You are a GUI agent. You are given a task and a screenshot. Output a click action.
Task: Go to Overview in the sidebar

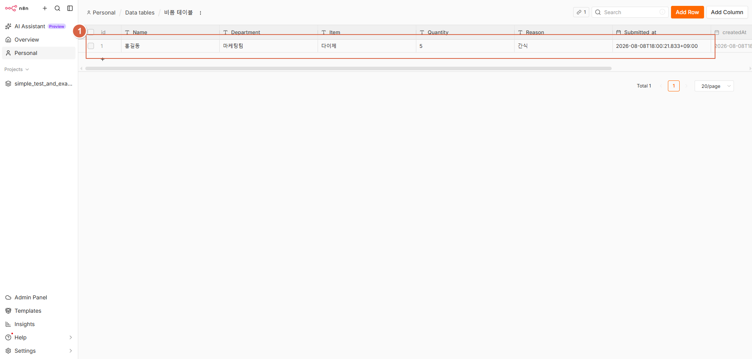click(x=39, y=40)
